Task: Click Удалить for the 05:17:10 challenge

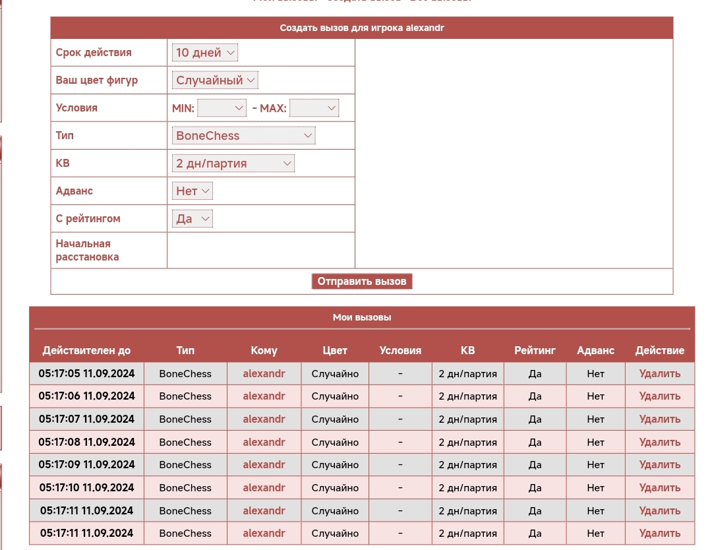Action: click(659, 488)
